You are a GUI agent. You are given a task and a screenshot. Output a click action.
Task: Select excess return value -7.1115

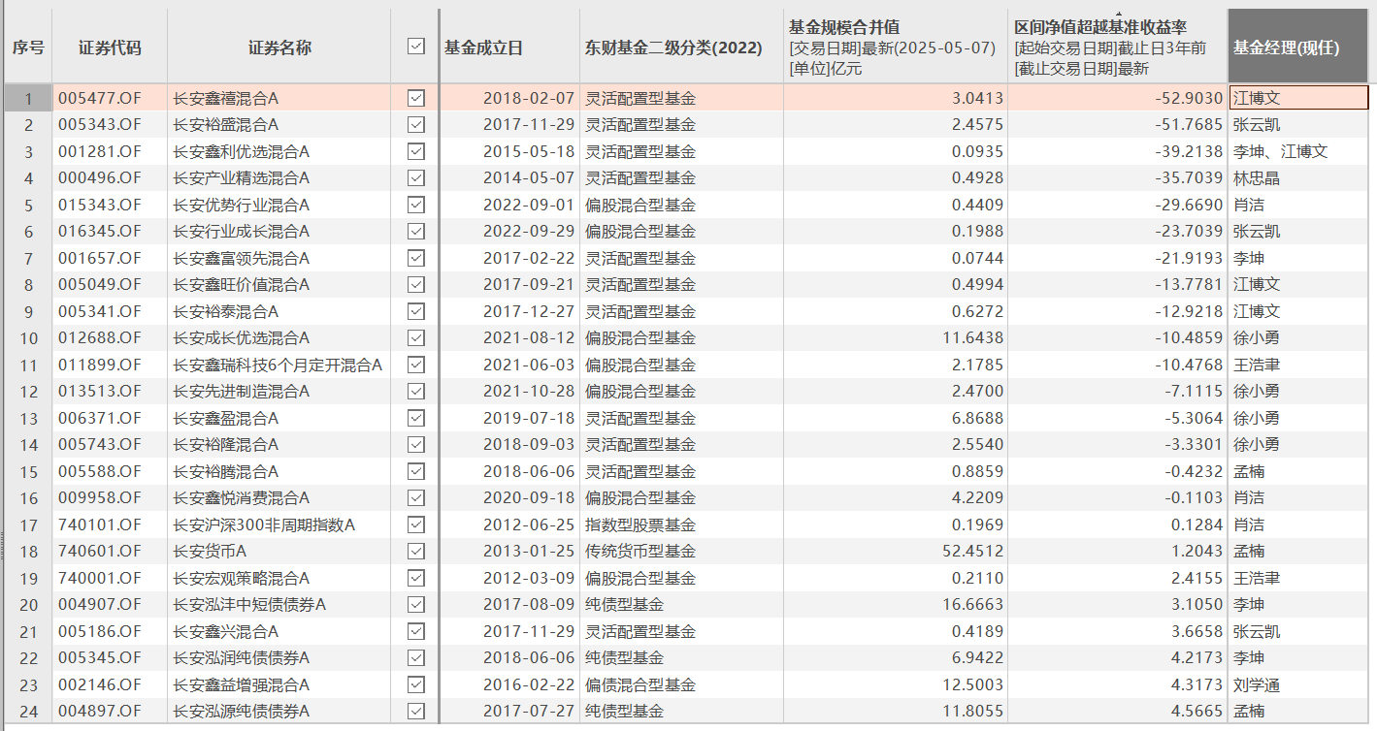click(x=1195, y=392)
